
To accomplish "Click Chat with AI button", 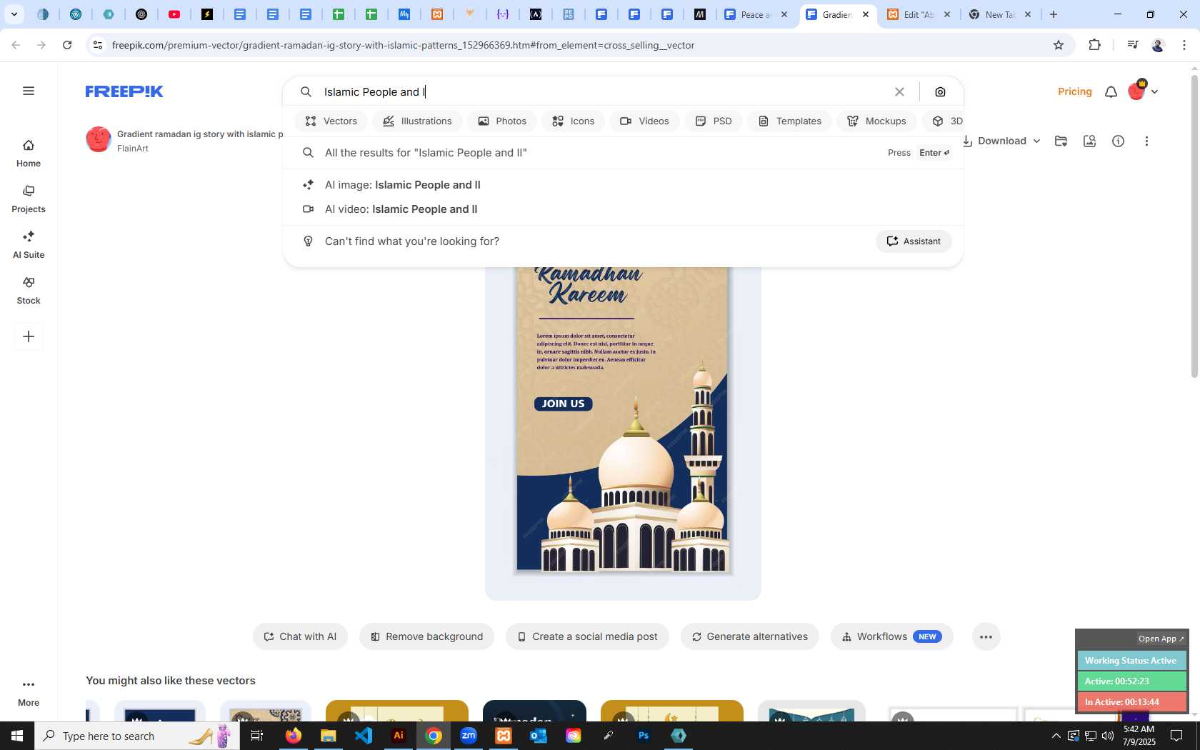I will [300, 636].
